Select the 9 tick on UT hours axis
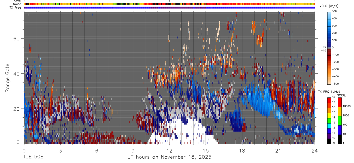Image resolution: width=354 pixels, height=163 pixels. [x=133, y=150]
